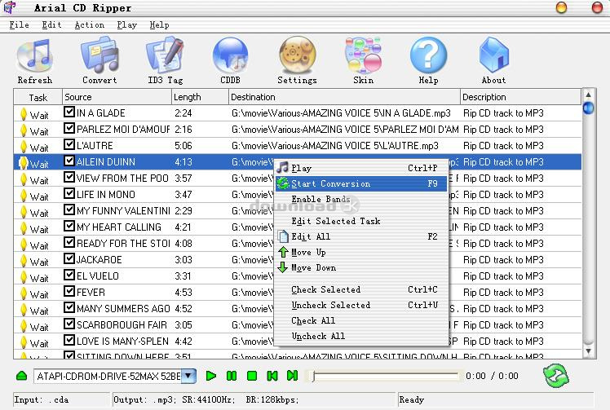Click the Destination column header
Viewport: 610px width, 410px height.
point(344,97)
